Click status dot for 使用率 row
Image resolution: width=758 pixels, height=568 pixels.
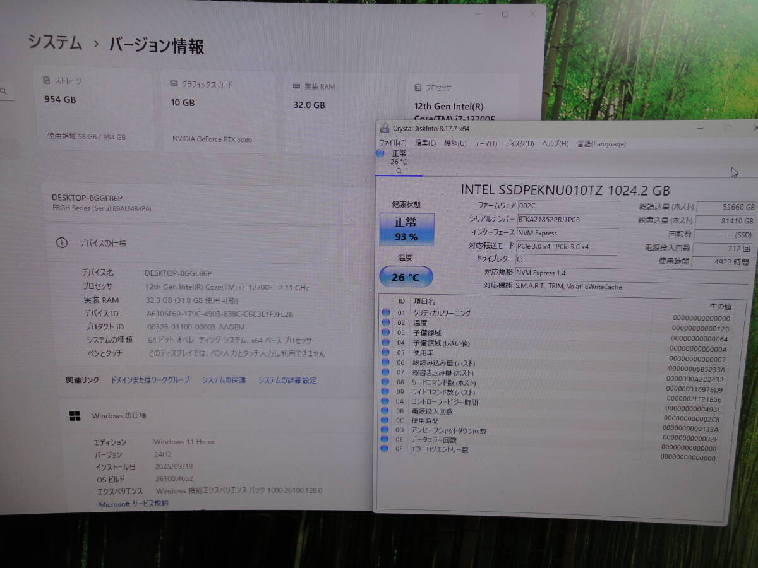point(385,352)
